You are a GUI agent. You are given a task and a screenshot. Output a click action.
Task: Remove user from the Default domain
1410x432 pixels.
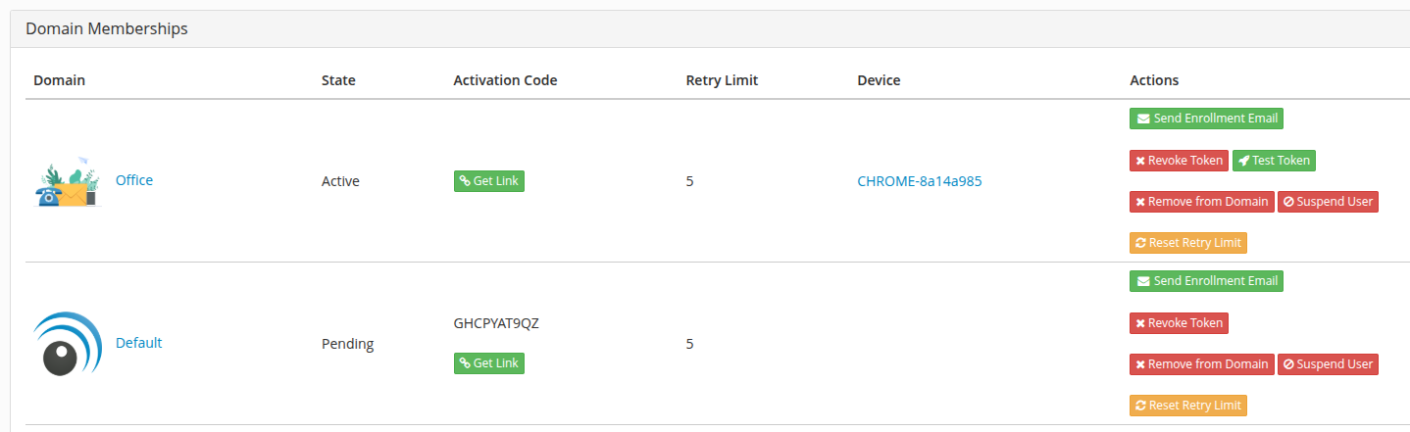point(1202,364)
